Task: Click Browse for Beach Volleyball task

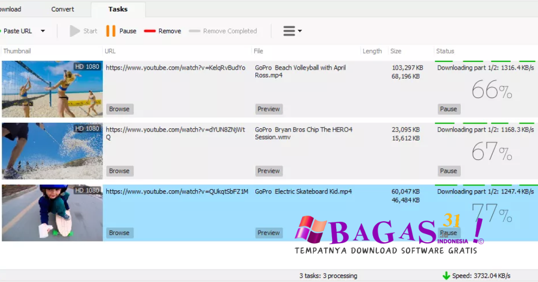Action: tap(119, 109)
